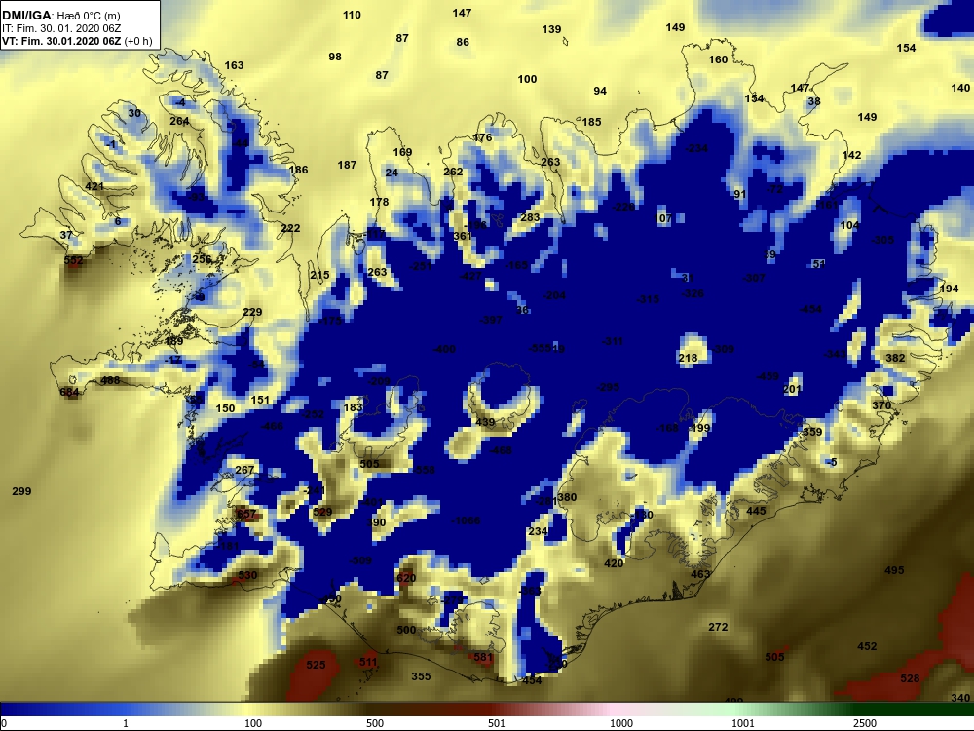Click the '552' value on the brown patch
The height and width of the screenshot is (731, 974).
pos(73,261)
